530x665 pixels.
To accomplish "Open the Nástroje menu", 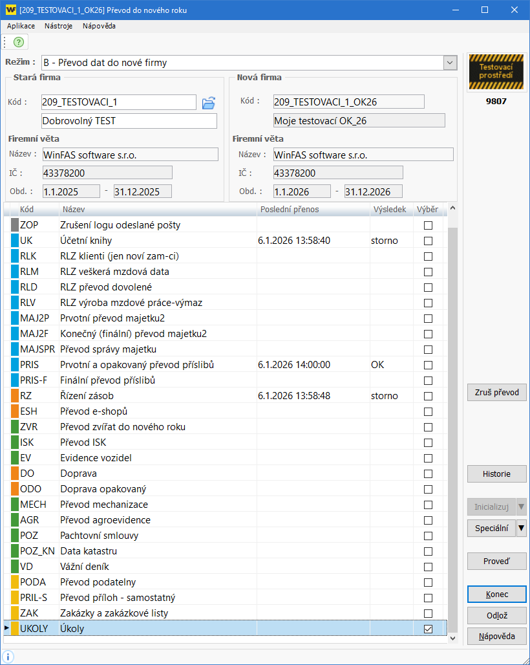I will pos(59,26).
